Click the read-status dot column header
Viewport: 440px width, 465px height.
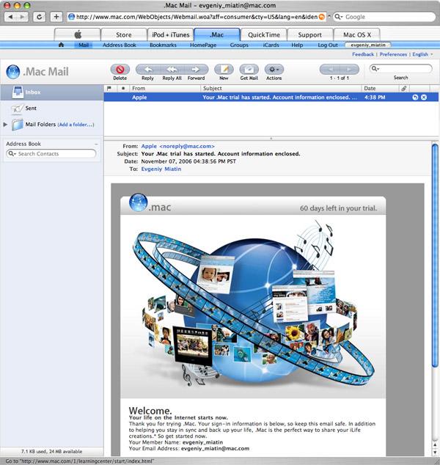pyautogui.click(x=123, y=88)
